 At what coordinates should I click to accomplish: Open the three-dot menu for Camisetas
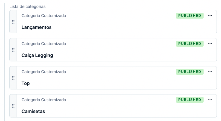tap(210, 100)
